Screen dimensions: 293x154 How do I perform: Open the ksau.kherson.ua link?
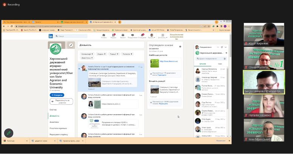click(169, 61)
